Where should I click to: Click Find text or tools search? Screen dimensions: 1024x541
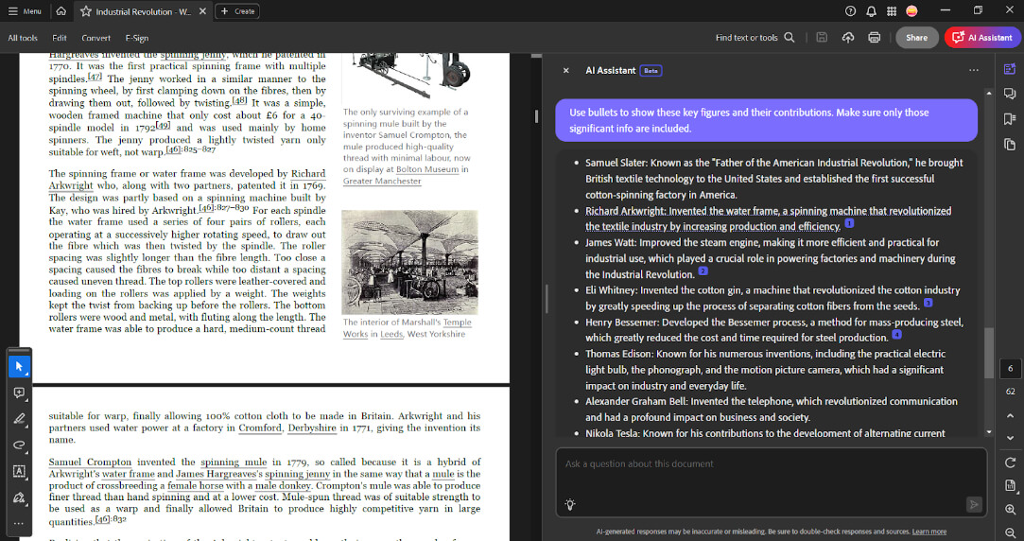click(x=755, y=38)
